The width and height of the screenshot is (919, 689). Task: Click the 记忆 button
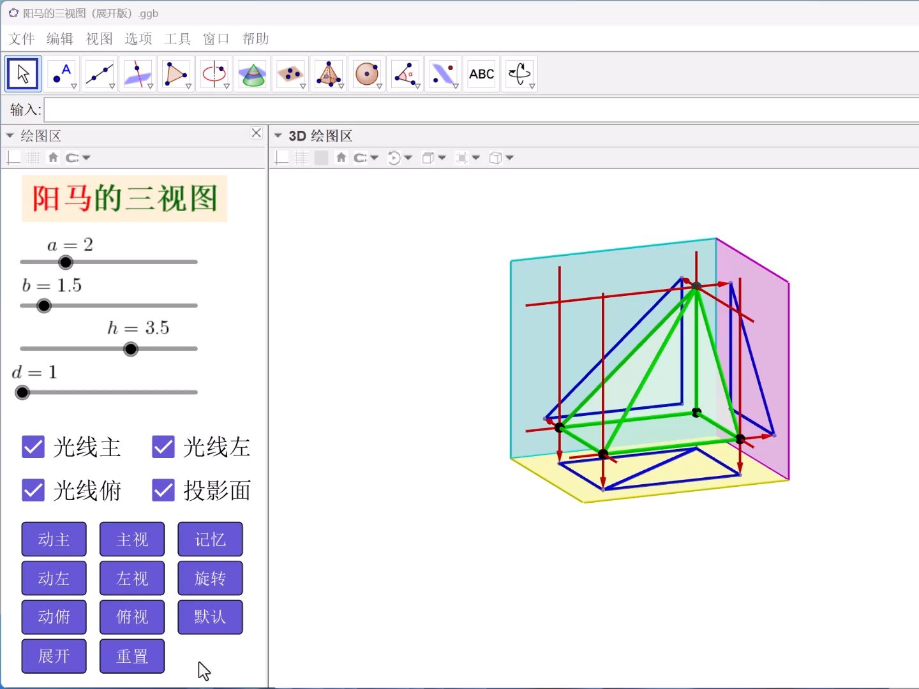coord(210,539)
